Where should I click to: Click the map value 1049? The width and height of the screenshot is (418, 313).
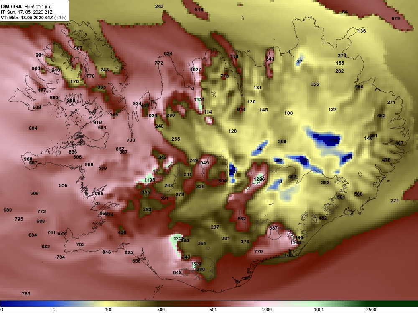click(x=204, y=163)
